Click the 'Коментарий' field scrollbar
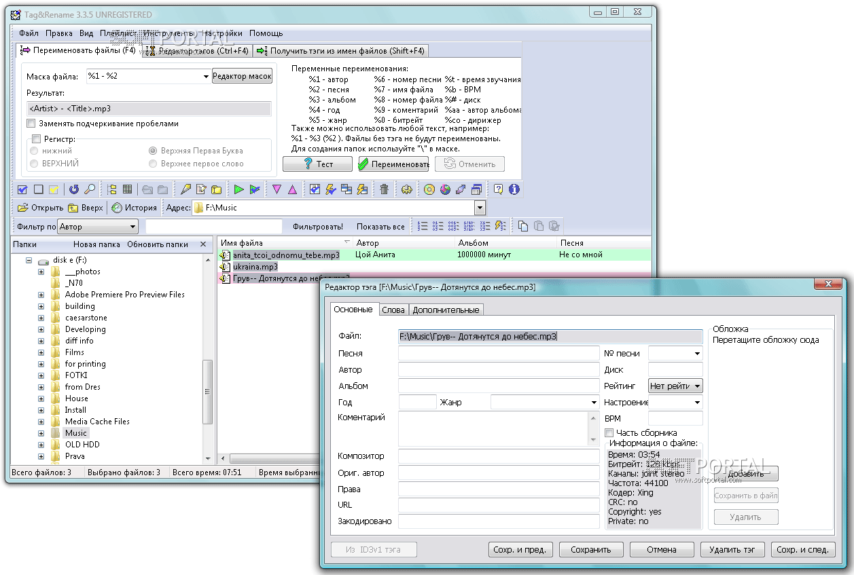 coord(594,428)
